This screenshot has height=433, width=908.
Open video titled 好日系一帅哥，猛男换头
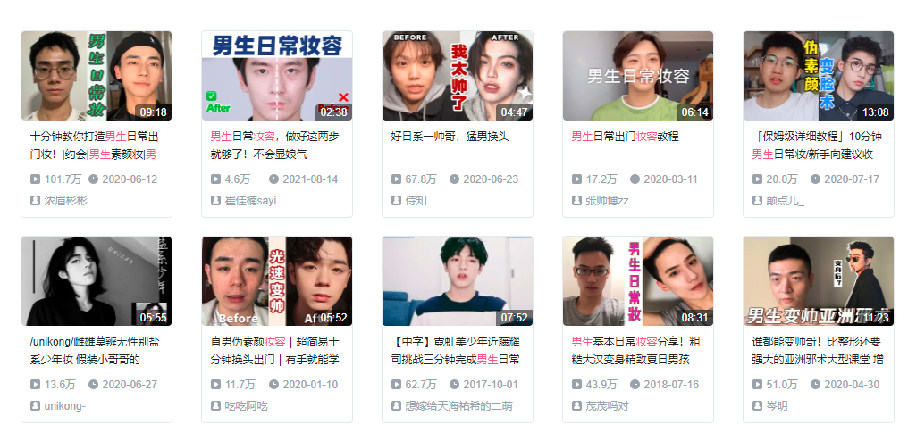[450, 137]
